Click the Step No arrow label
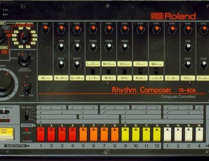Screen dimensions: 209x161 click(x=28, y=125)
